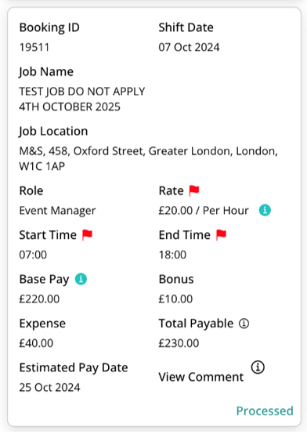Image resolution: width=307 pixels, height=434 pixels.
Task: Open the teal info icon next to Rate value
Action: point(265,210)
